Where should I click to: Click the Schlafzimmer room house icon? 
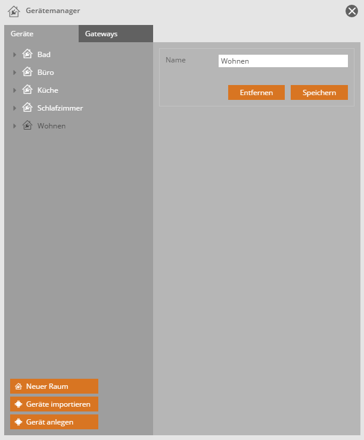click(x=27, y=108)
